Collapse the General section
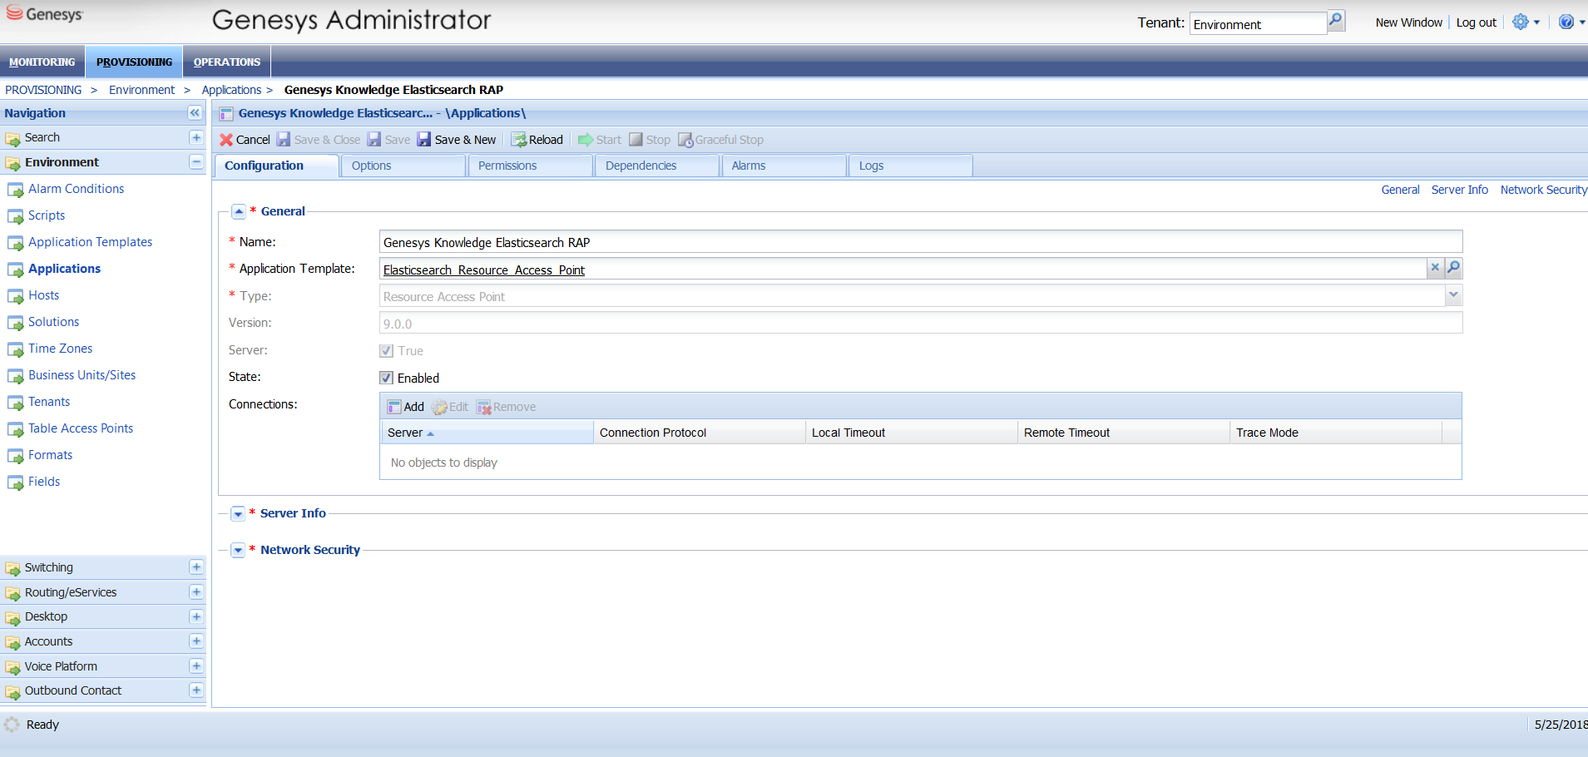The height and width of the screenshot is (757, 1588). [239, 212]
